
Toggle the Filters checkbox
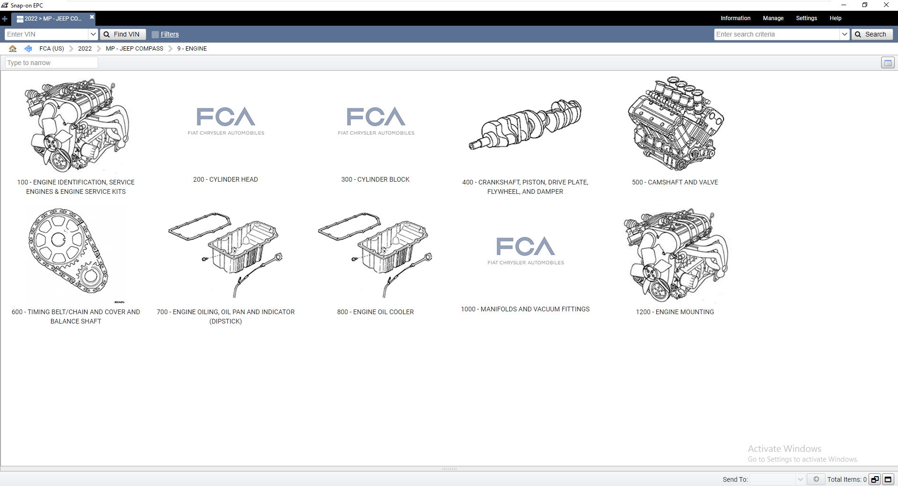[x=155, y=35]
